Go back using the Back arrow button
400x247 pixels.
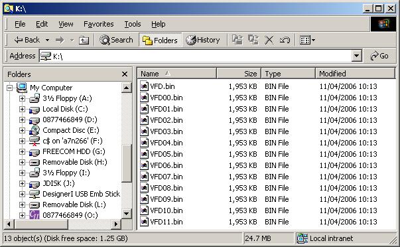pyautogui.click(x=27, y=40)
